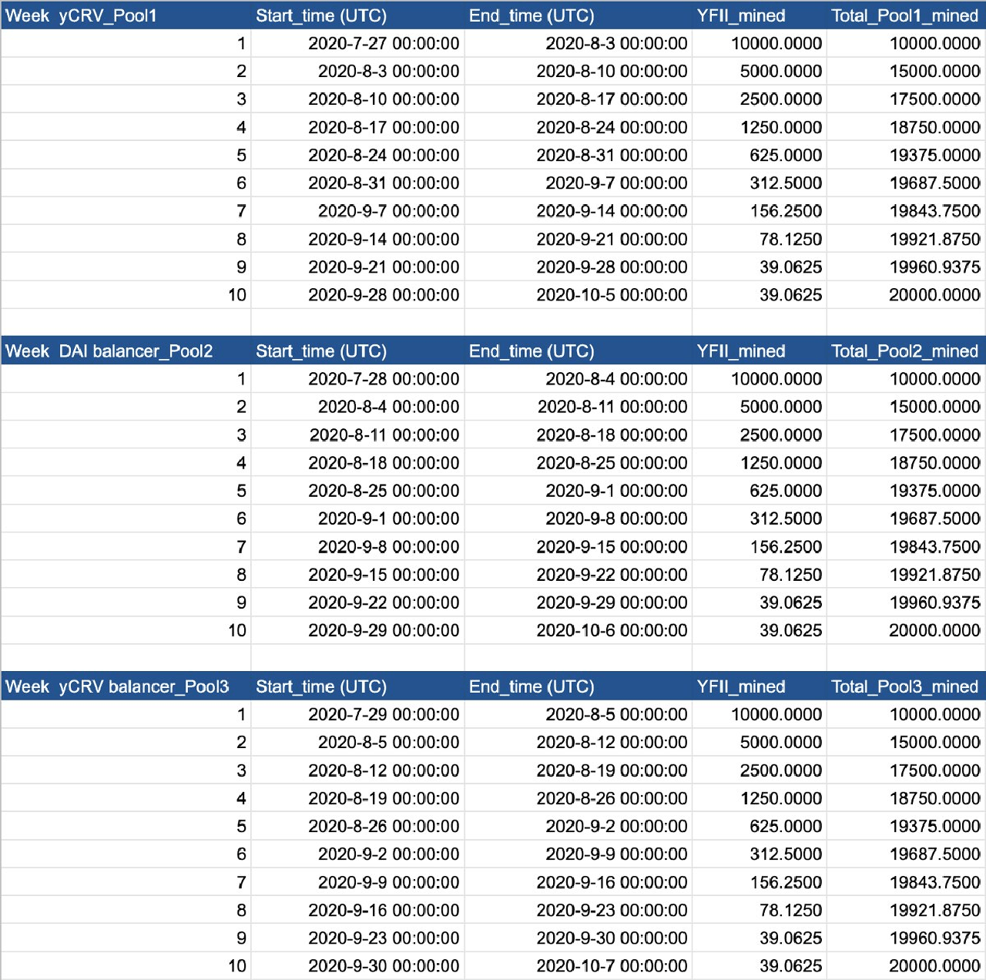The image size is (986, 980).
Task: Select Start_time cell '2020-8-3 00:00:00' in Pool1 week 2
Action: pyautogui.click(x=357, y=72)
